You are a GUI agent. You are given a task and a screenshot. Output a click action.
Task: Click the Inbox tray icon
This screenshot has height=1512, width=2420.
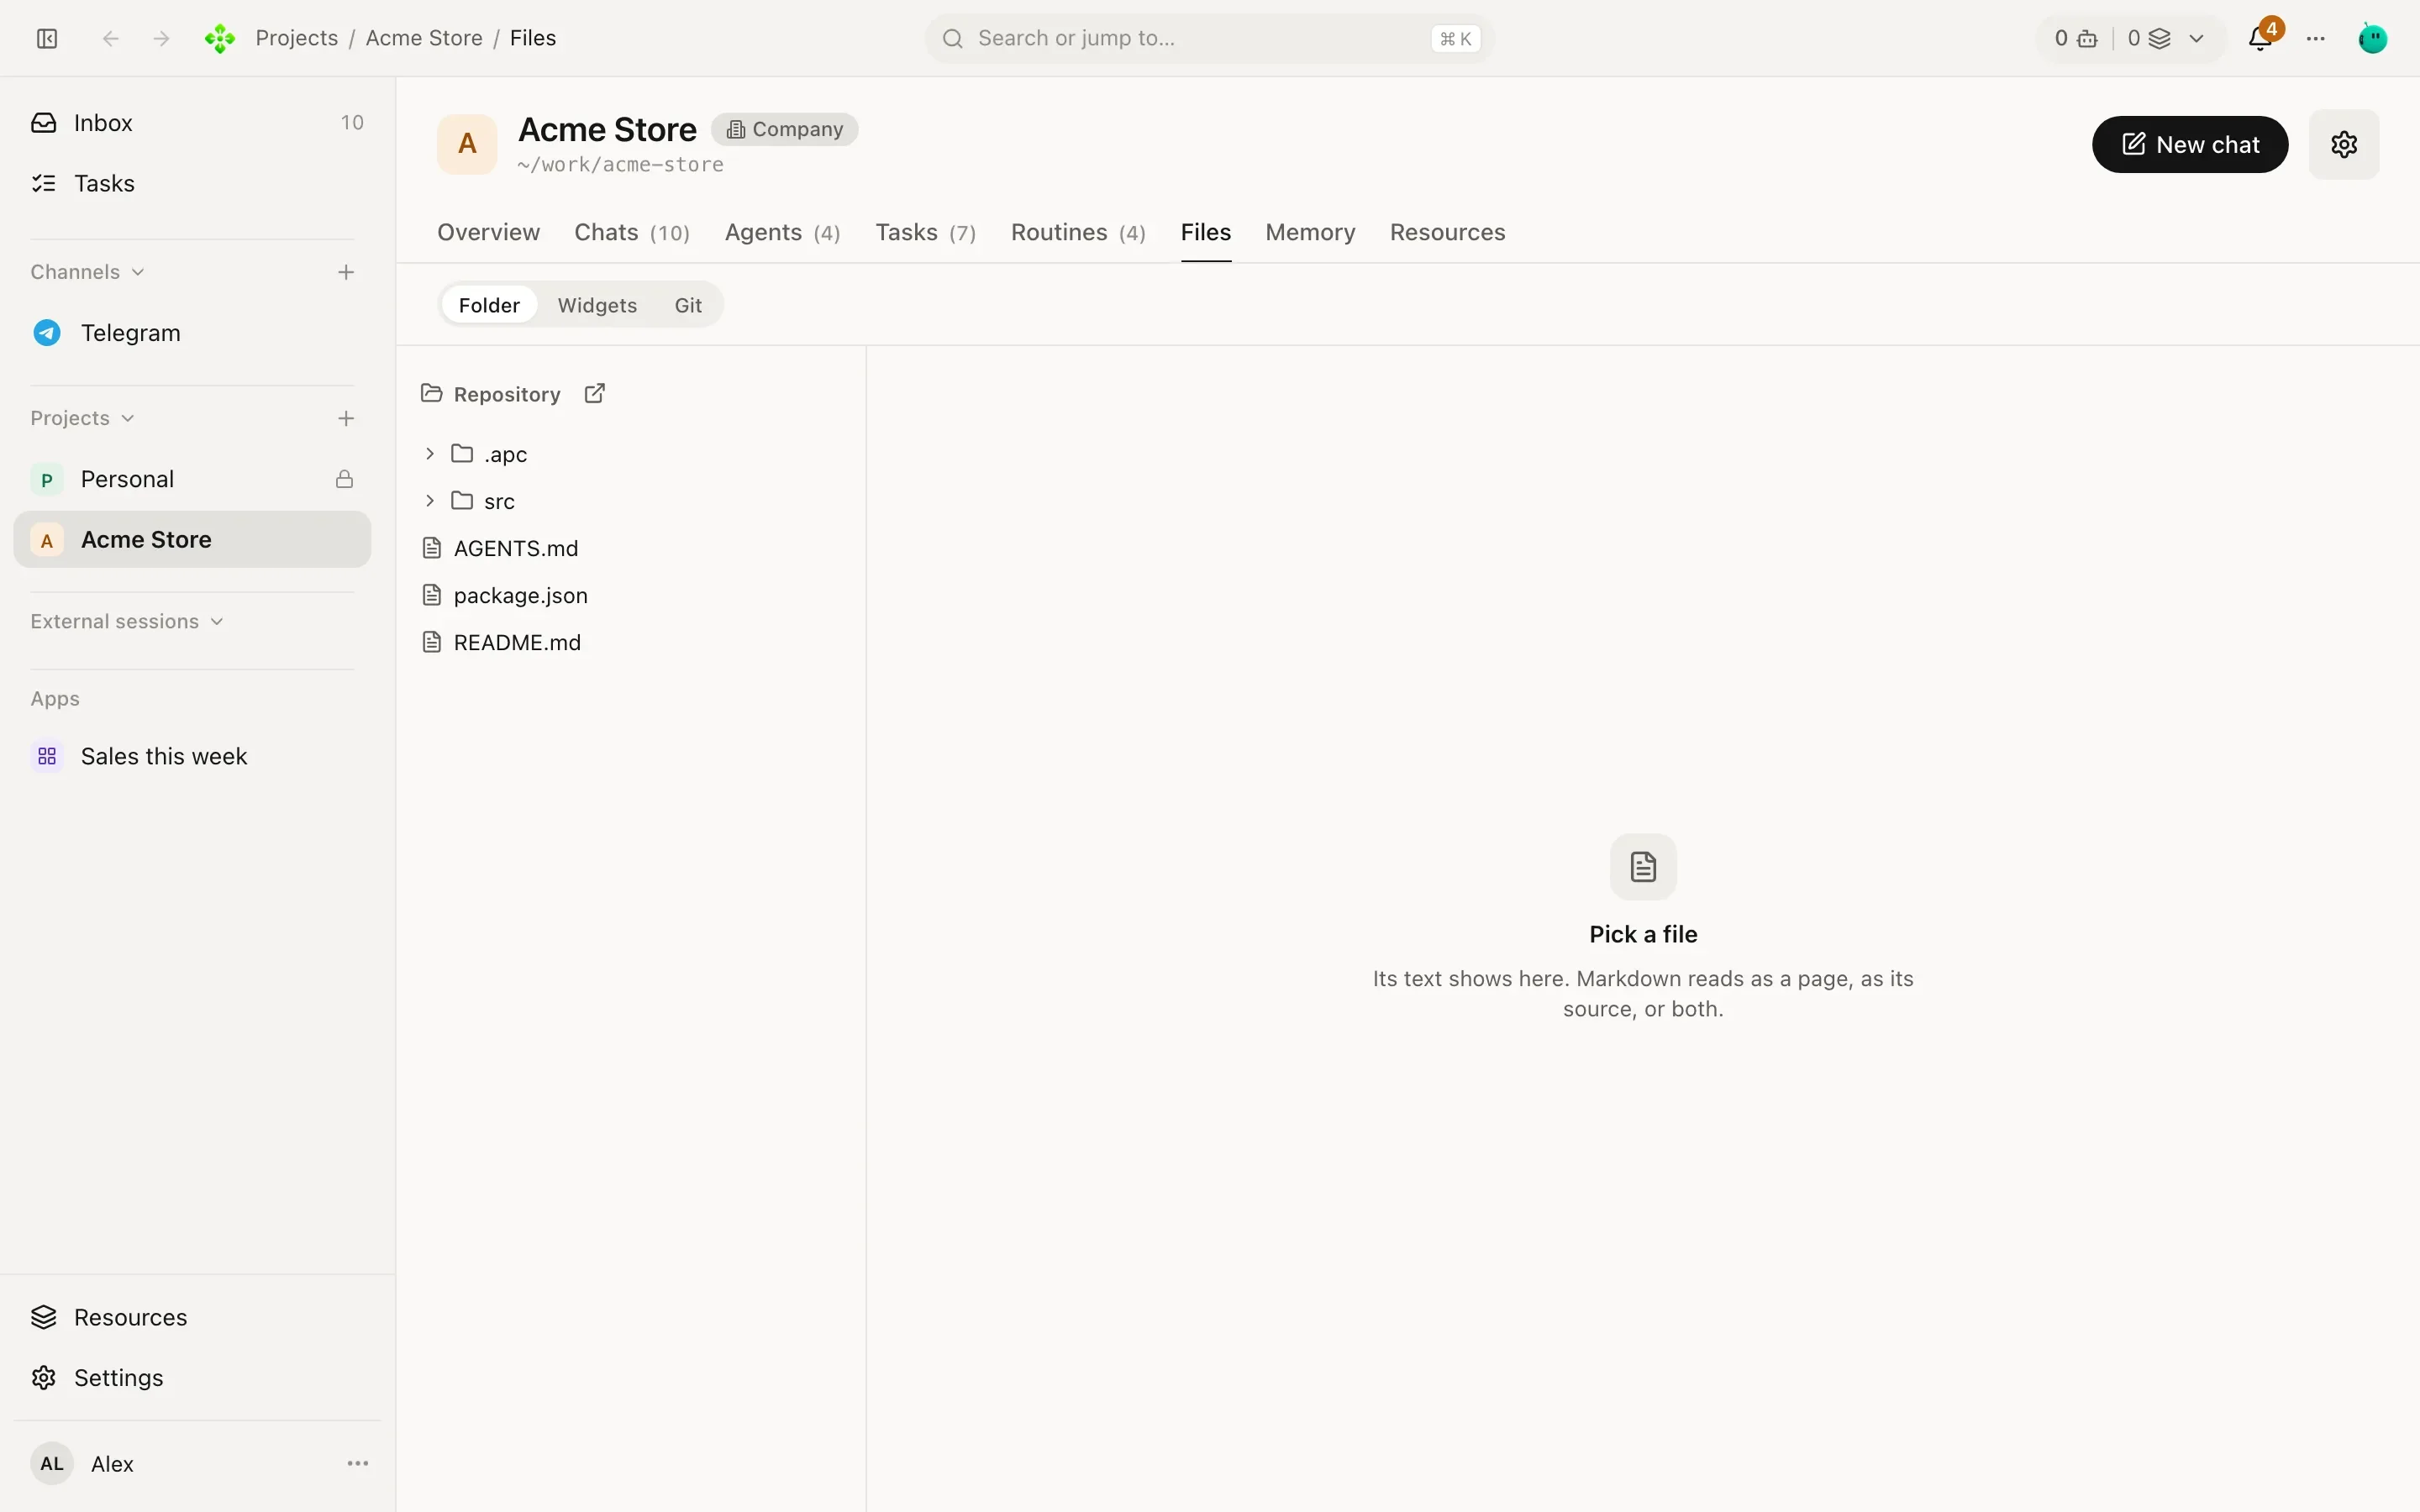(x=44, y=122)
